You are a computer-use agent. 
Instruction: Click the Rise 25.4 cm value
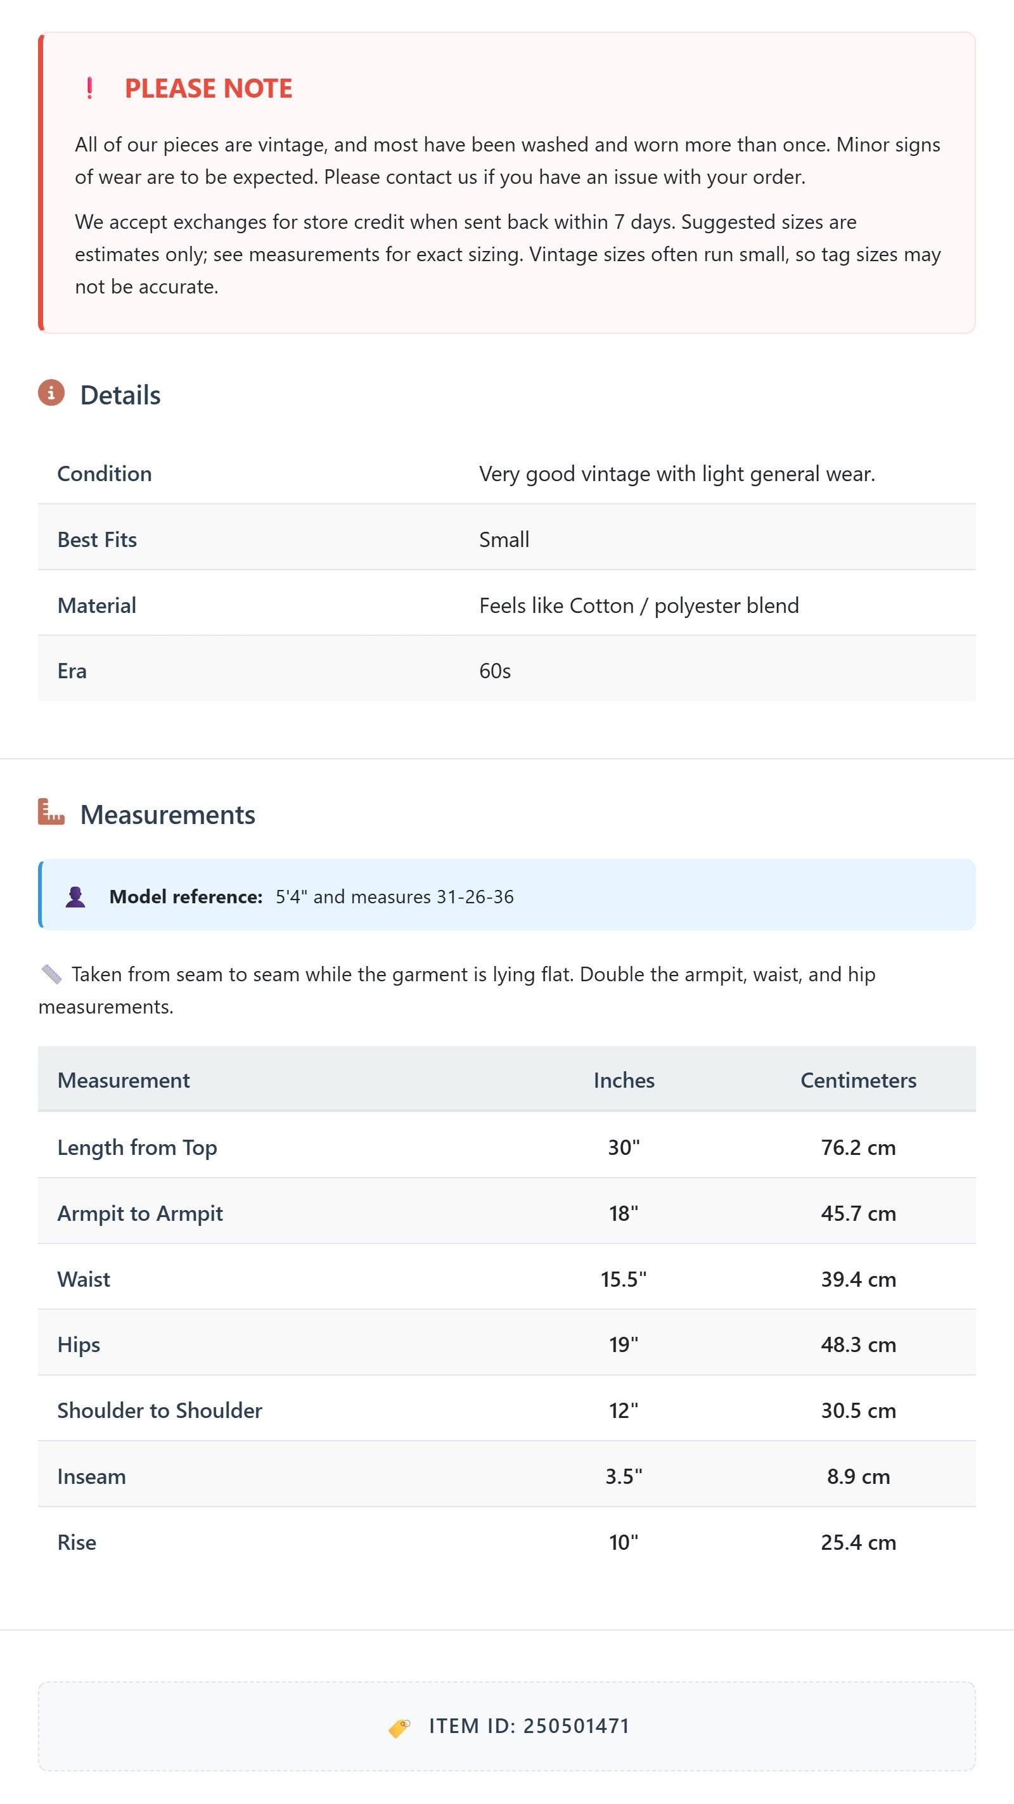(859, 1542)
